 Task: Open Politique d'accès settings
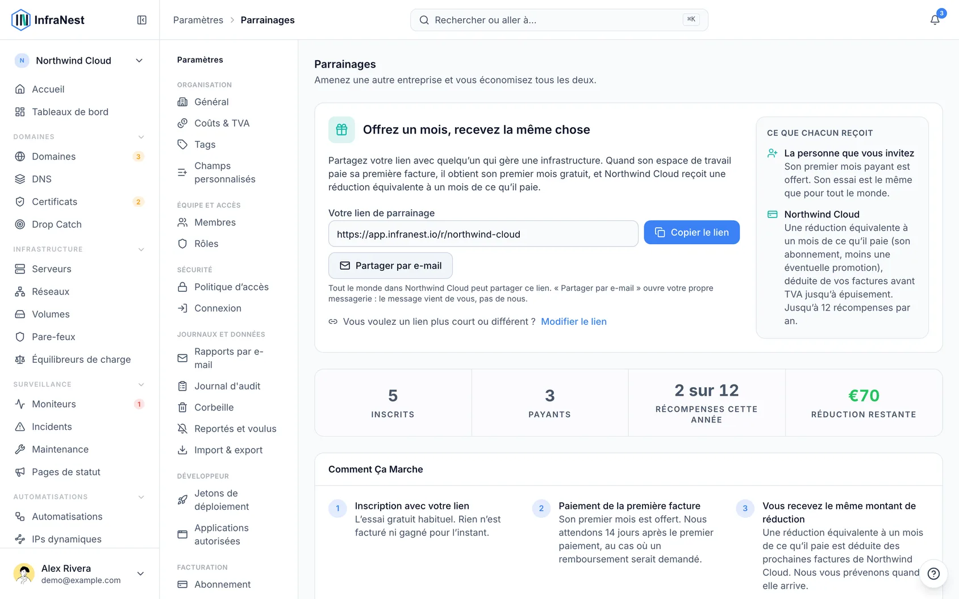(x=229, y=287)
